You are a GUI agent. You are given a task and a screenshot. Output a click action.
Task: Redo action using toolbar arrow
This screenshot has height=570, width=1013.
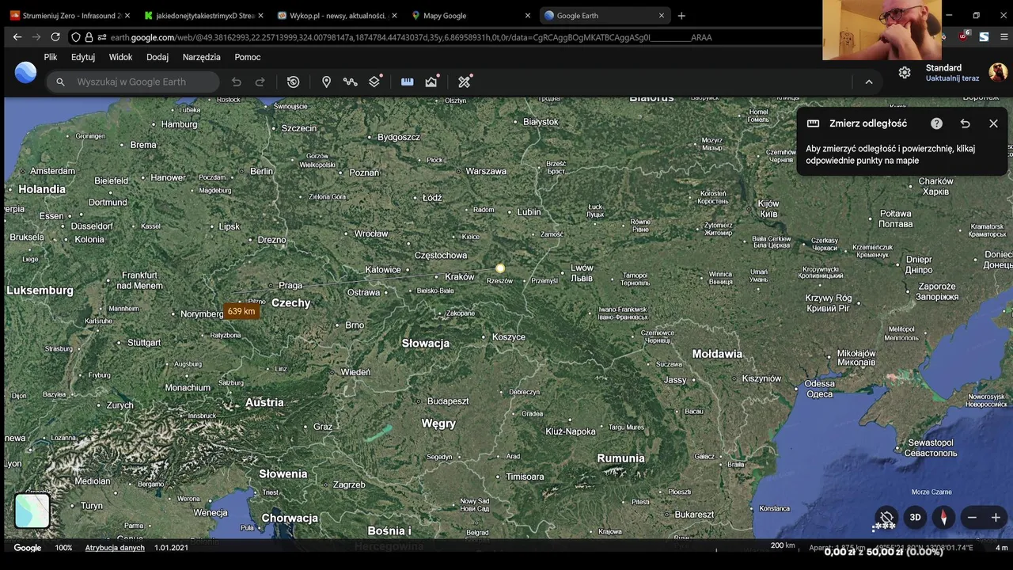click(x=260, y=82)
